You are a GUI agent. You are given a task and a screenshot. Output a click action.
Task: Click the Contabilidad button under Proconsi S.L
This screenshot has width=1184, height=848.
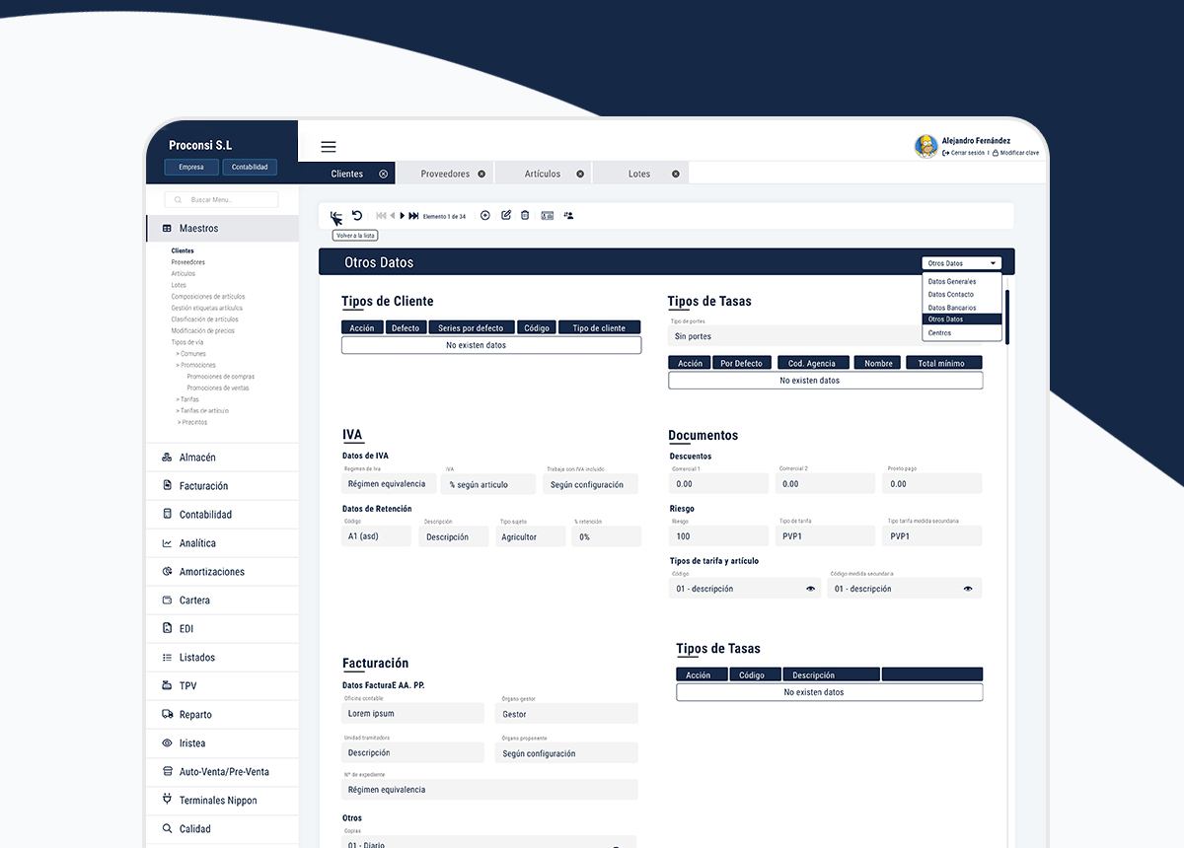point(250,167)
